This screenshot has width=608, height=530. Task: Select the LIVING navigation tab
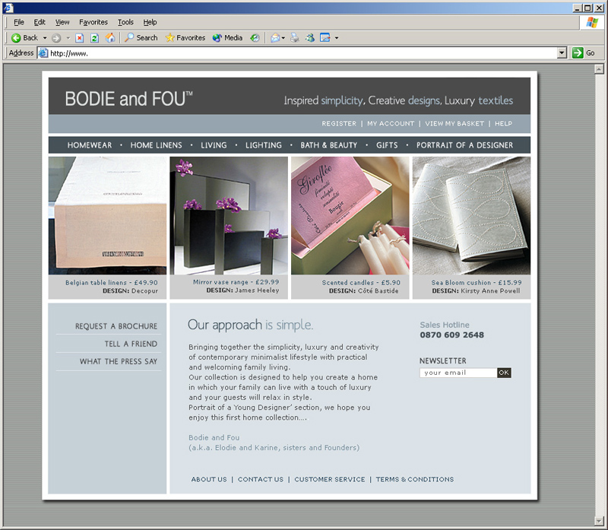coord(214,145)
